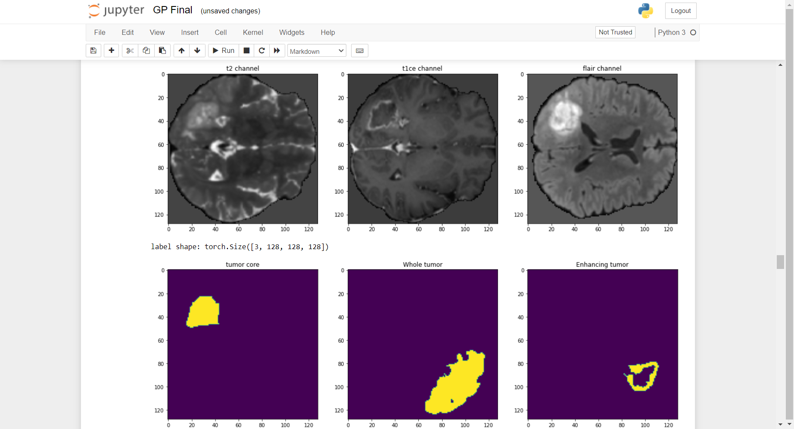Viewport: 794px width, 429px height.
Task: Restart kernel and run all fast-forward icon
Action: 277,51
